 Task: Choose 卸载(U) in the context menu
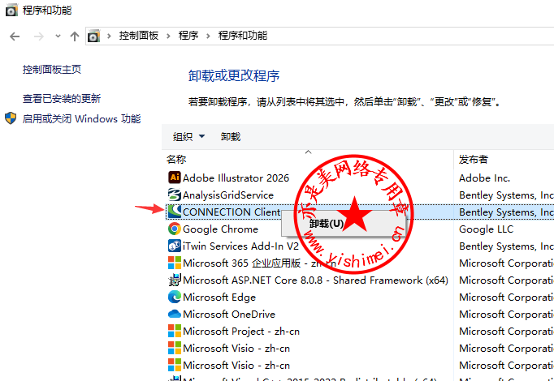point(326,223)
